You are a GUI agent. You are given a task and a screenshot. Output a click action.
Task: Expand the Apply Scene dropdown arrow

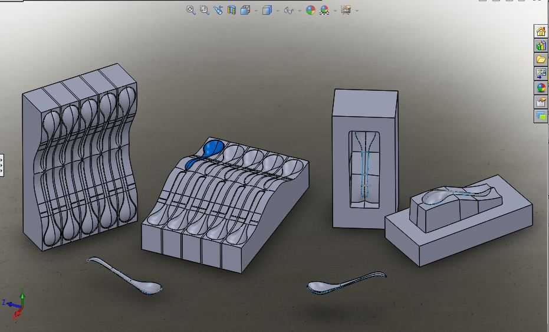click(335, 11)
